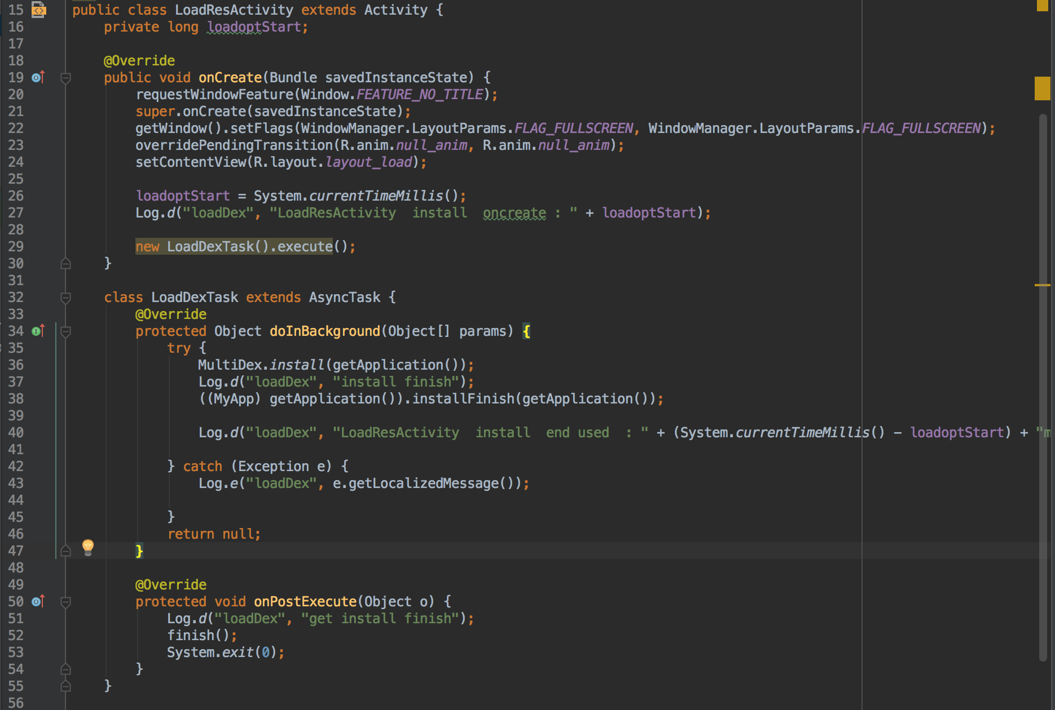
Task: Click line number 47 in gutter
Action: (x=16, y=551)
